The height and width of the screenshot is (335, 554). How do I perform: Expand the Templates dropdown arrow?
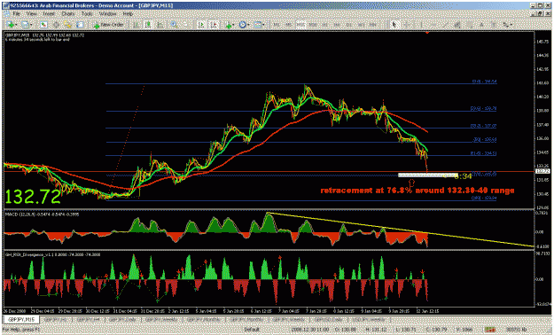(263, 25)
